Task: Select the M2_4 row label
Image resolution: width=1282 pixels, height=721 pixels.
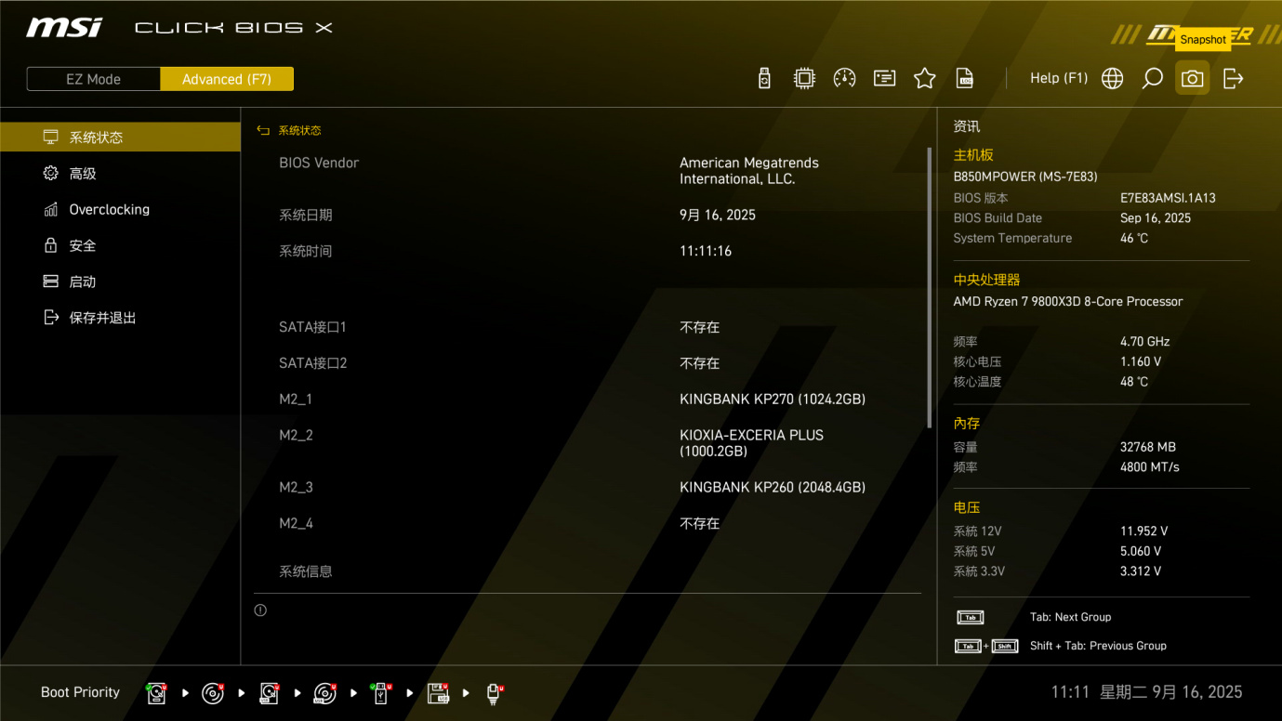Action: coord(296,523)
